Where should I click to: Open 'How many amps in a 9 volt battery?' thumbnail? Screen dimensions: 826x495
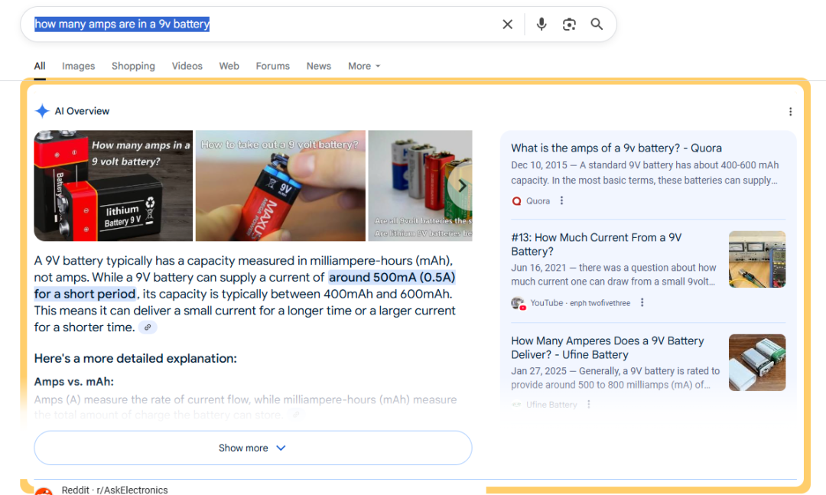pyautogui.click(x=113, y=186)
